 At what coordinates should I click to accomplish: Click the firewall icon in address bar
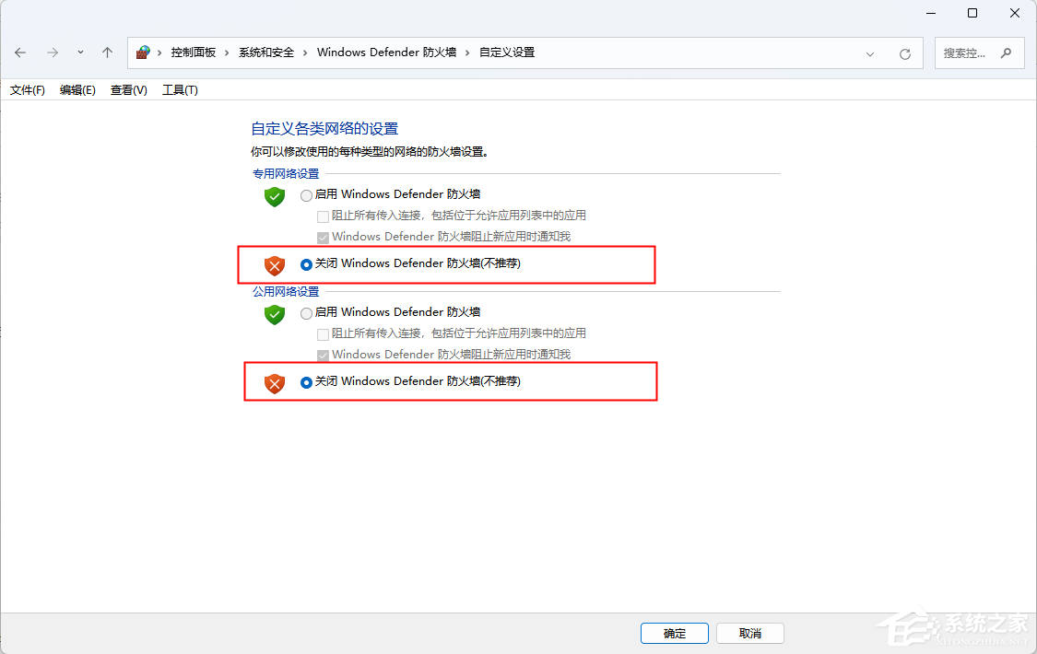(143, 53)
